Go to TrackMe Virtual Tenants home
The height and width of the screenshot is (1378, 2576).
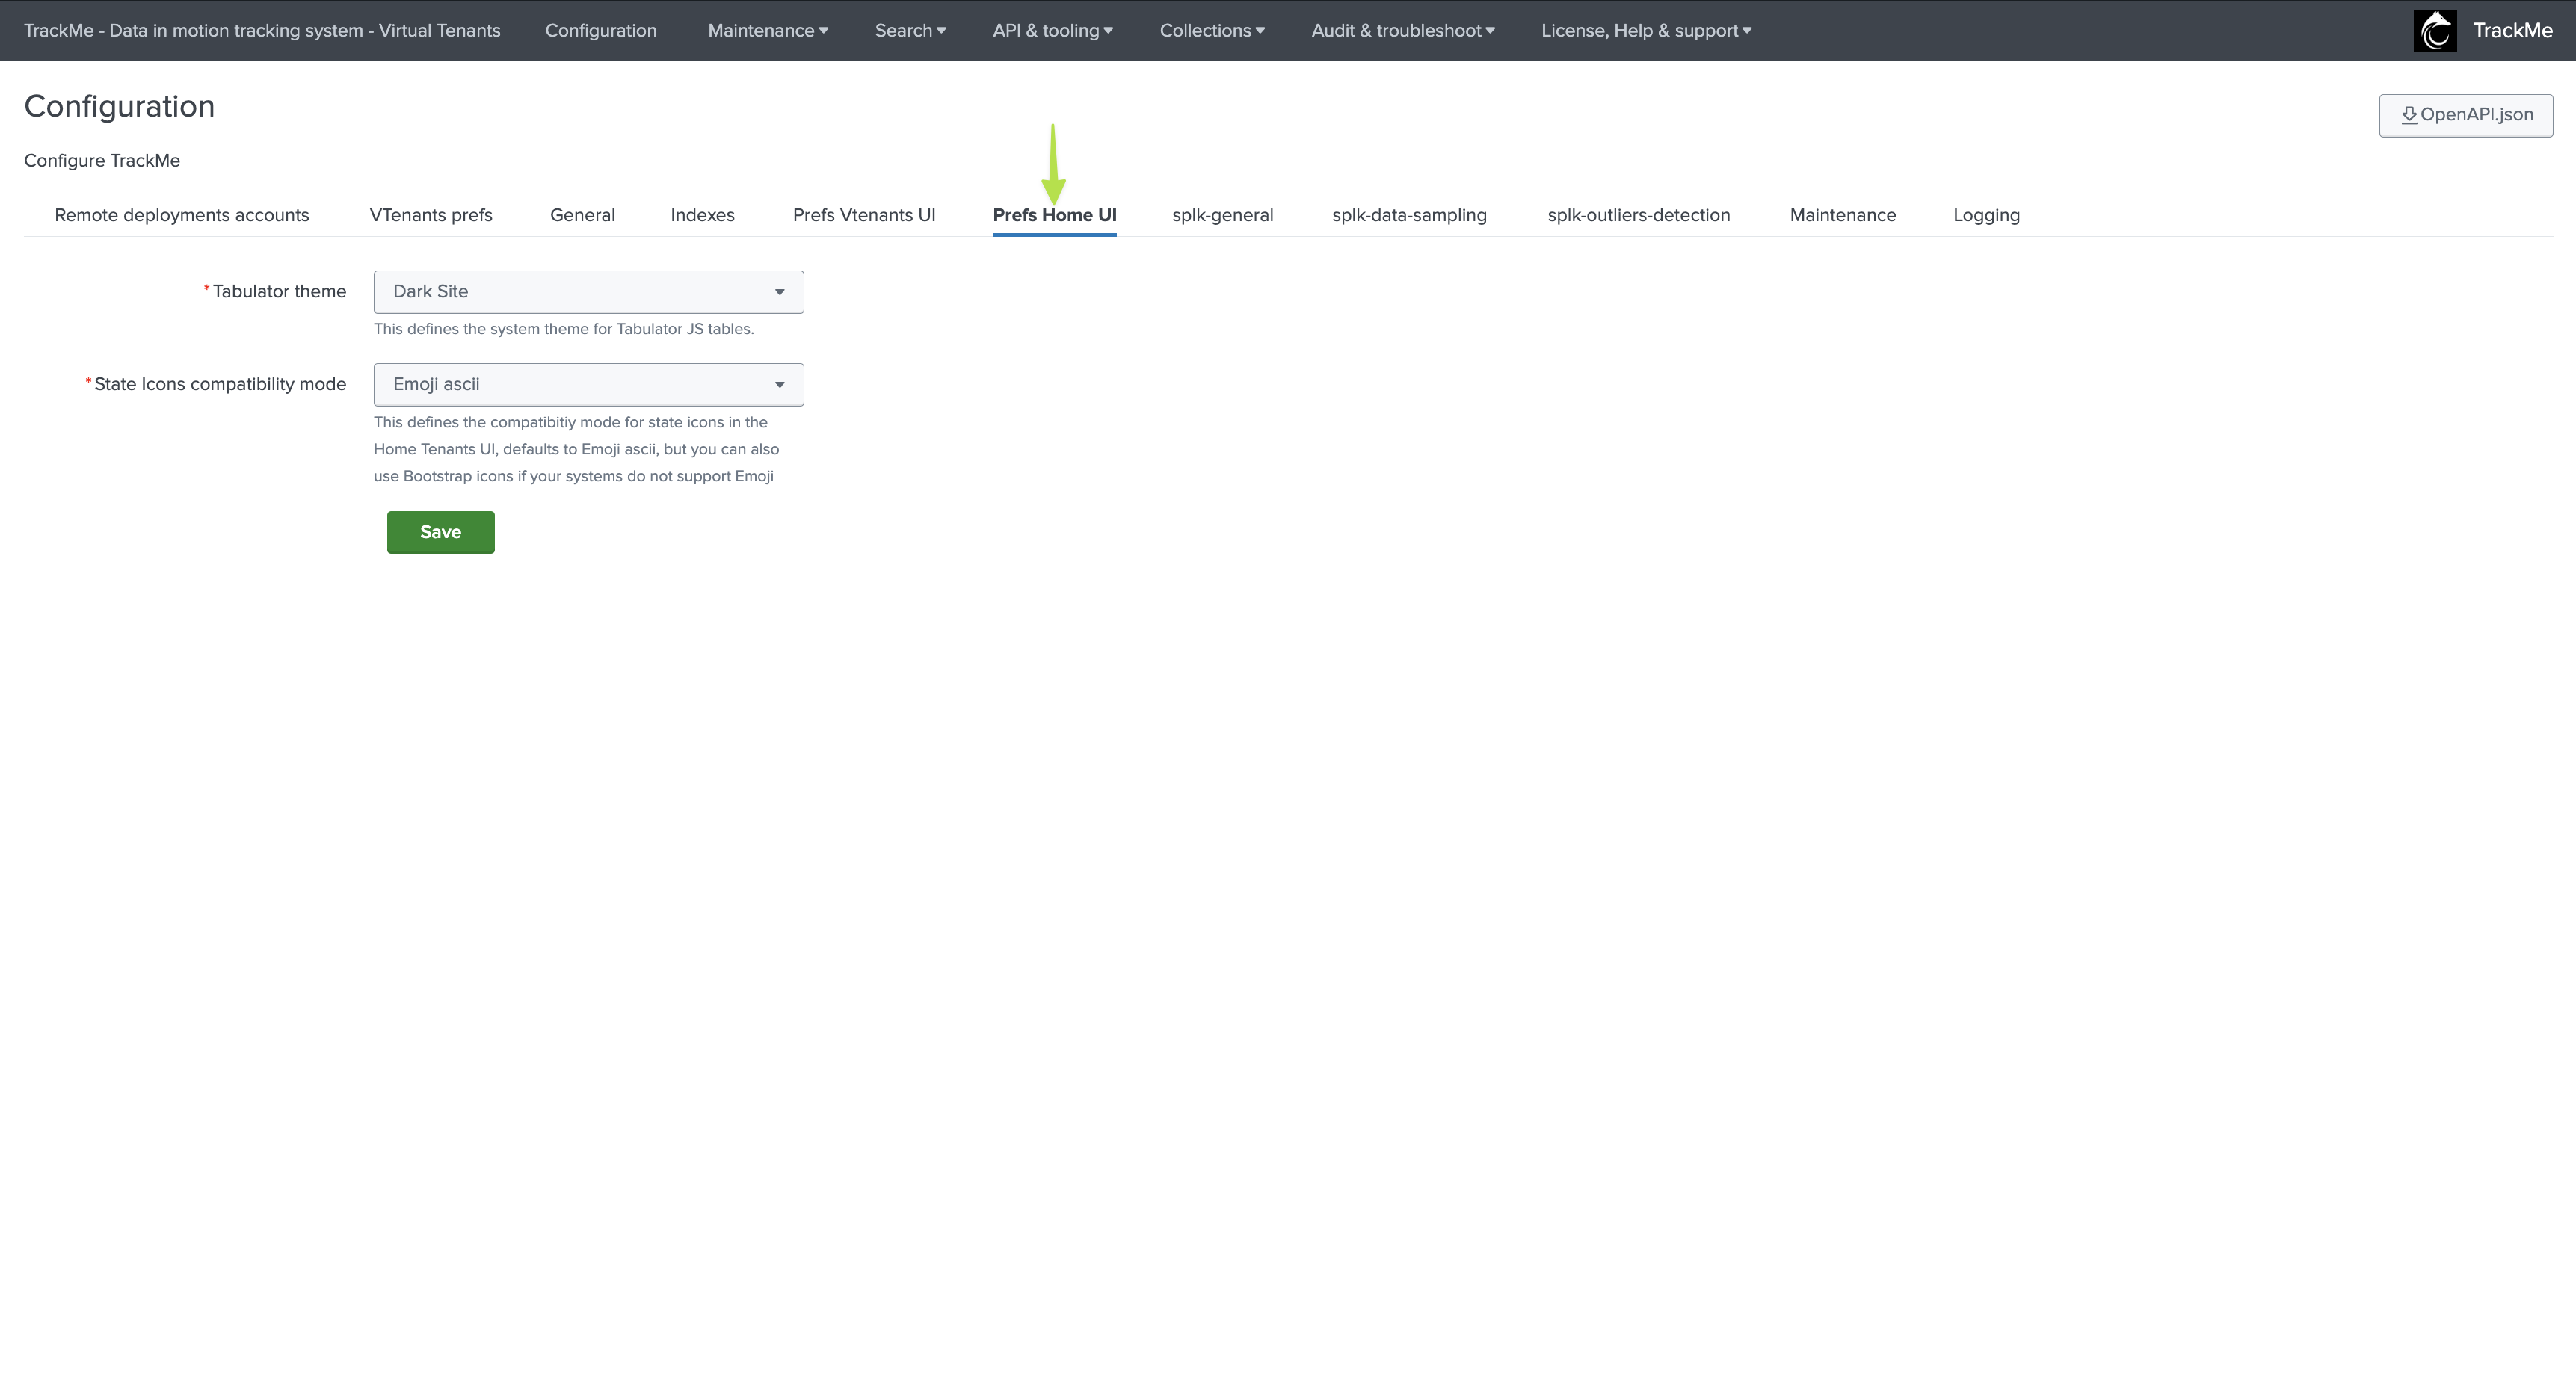coord(262,30)
